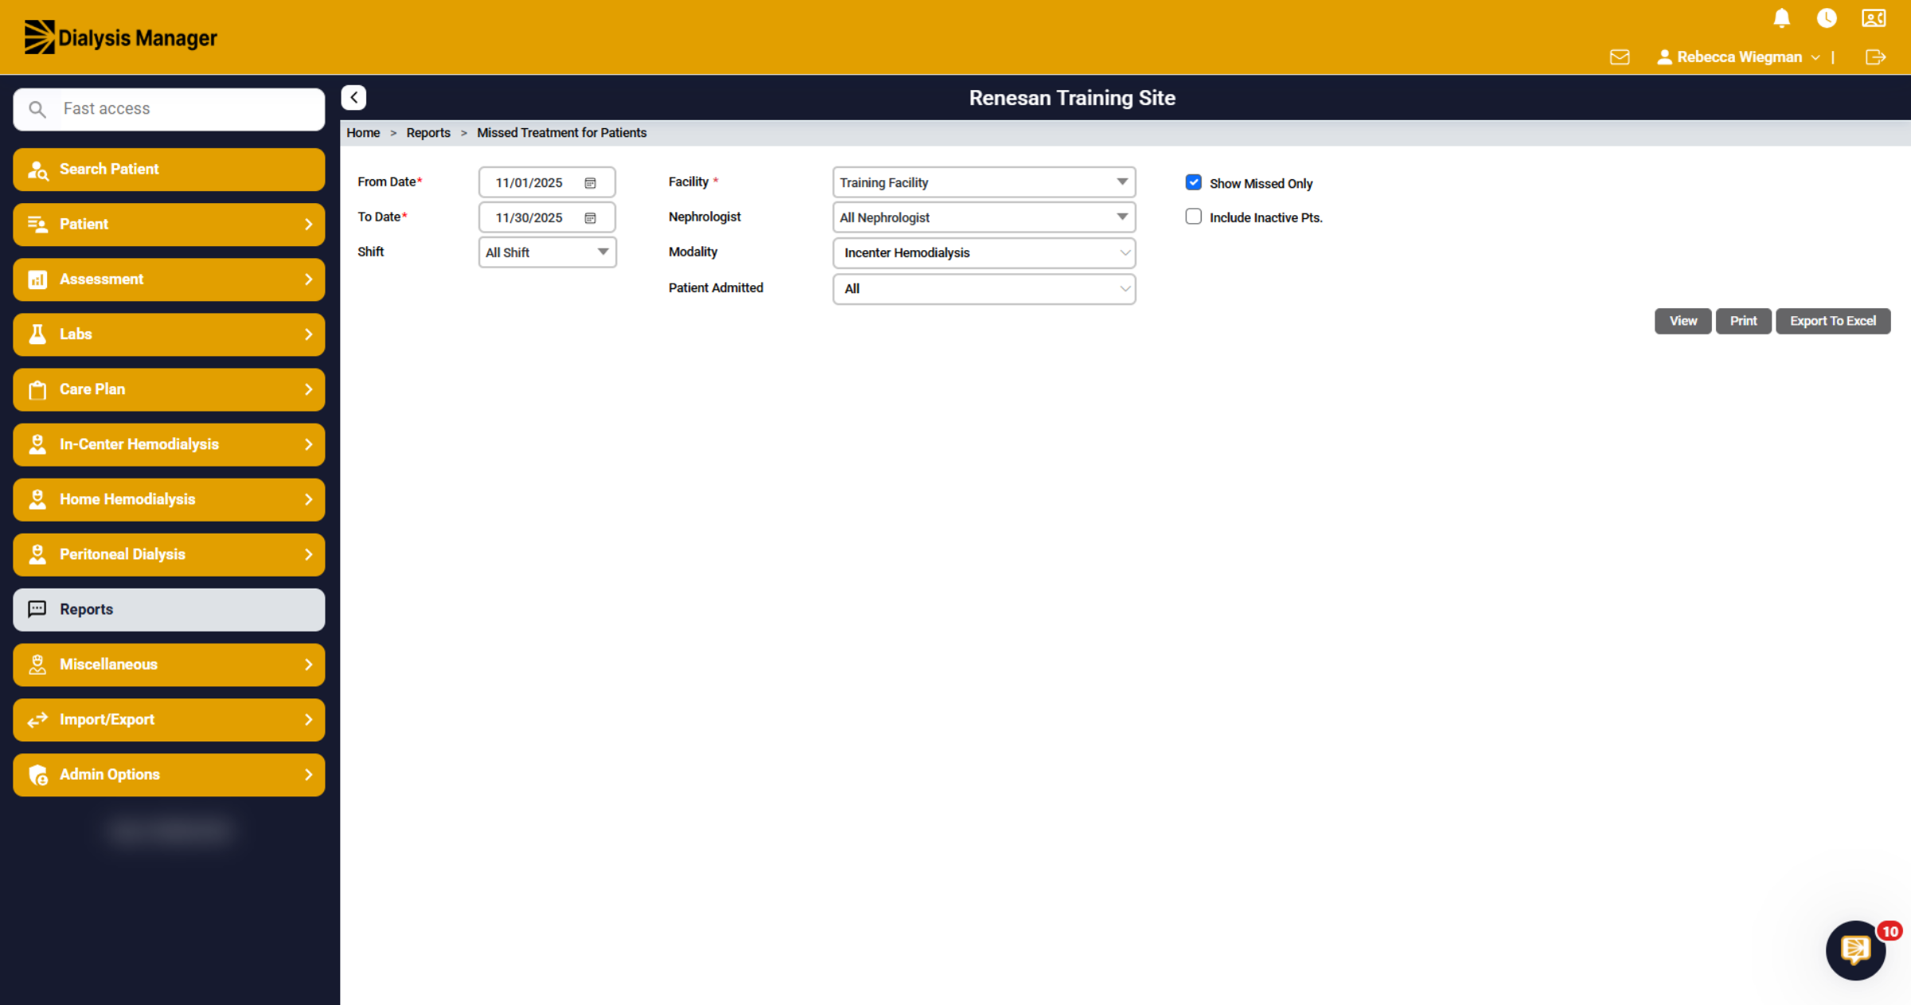Expand the In-Center Hemodialysis menu
The height and width of the screenshot is (1005, 1911).
tap(169, 444)
